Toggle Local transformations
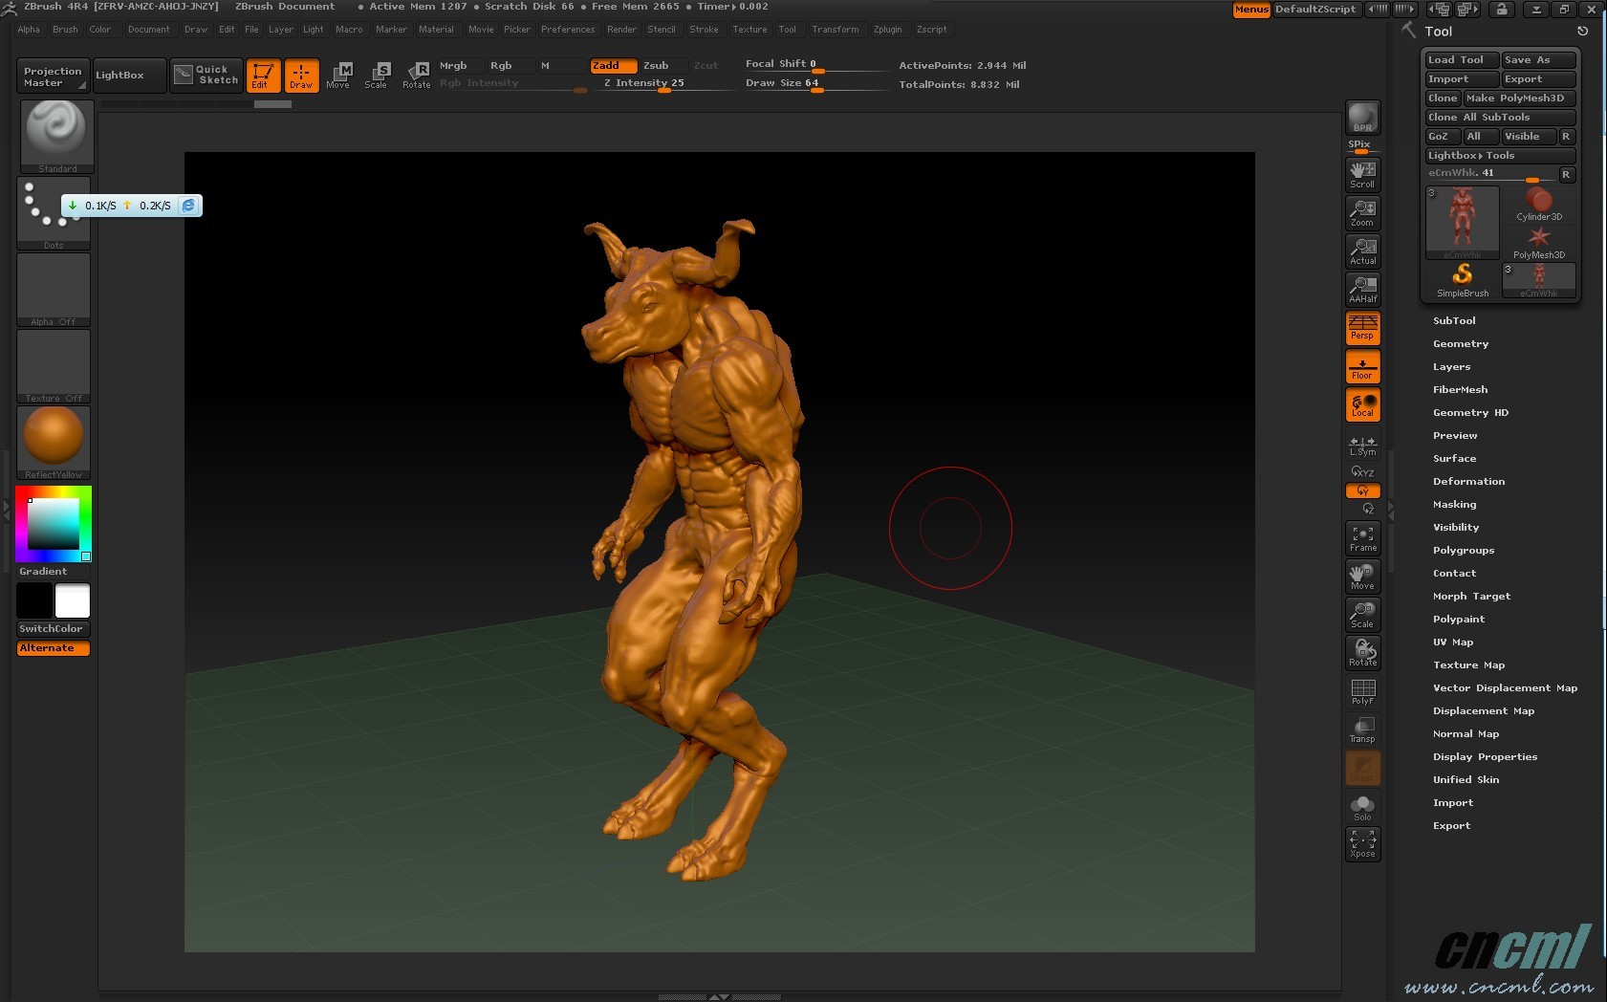Screen dimensions: 1607x1002 coord(1362,403)
